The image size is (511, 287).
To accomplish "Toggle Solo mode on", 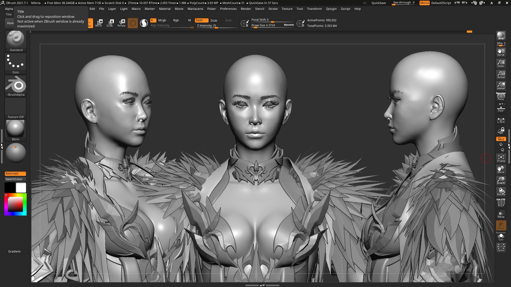I will [501, 237].
